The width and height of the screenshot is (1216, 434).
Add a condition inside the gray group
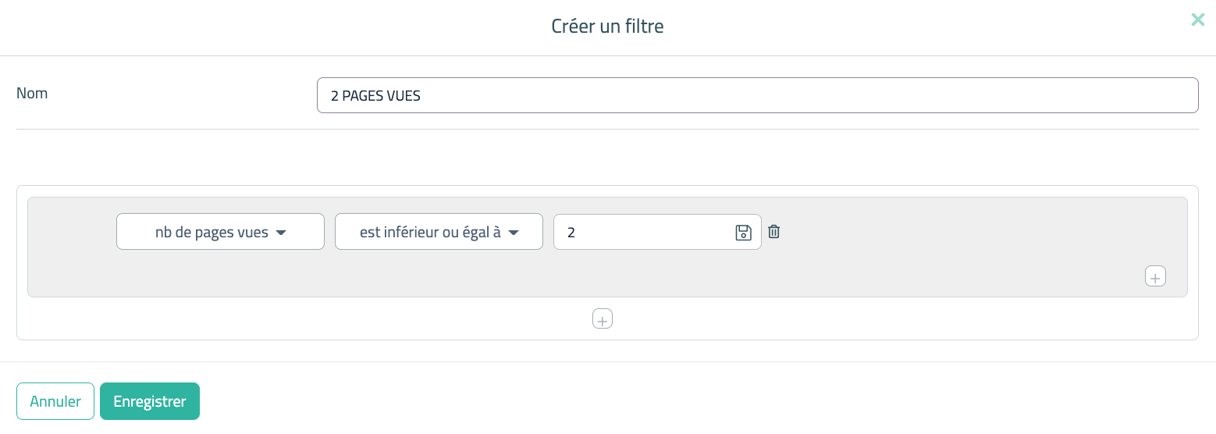(x=1155, y=276)
